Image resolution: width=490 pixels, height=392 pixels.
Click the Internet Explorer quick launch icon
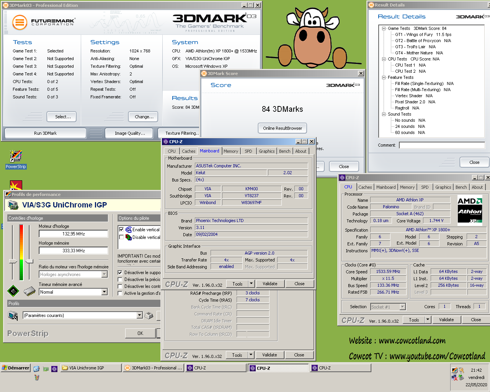coord(37,368)
